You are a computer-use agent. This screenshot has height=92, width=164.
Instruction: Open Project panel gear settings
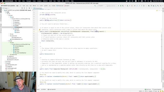29,8
